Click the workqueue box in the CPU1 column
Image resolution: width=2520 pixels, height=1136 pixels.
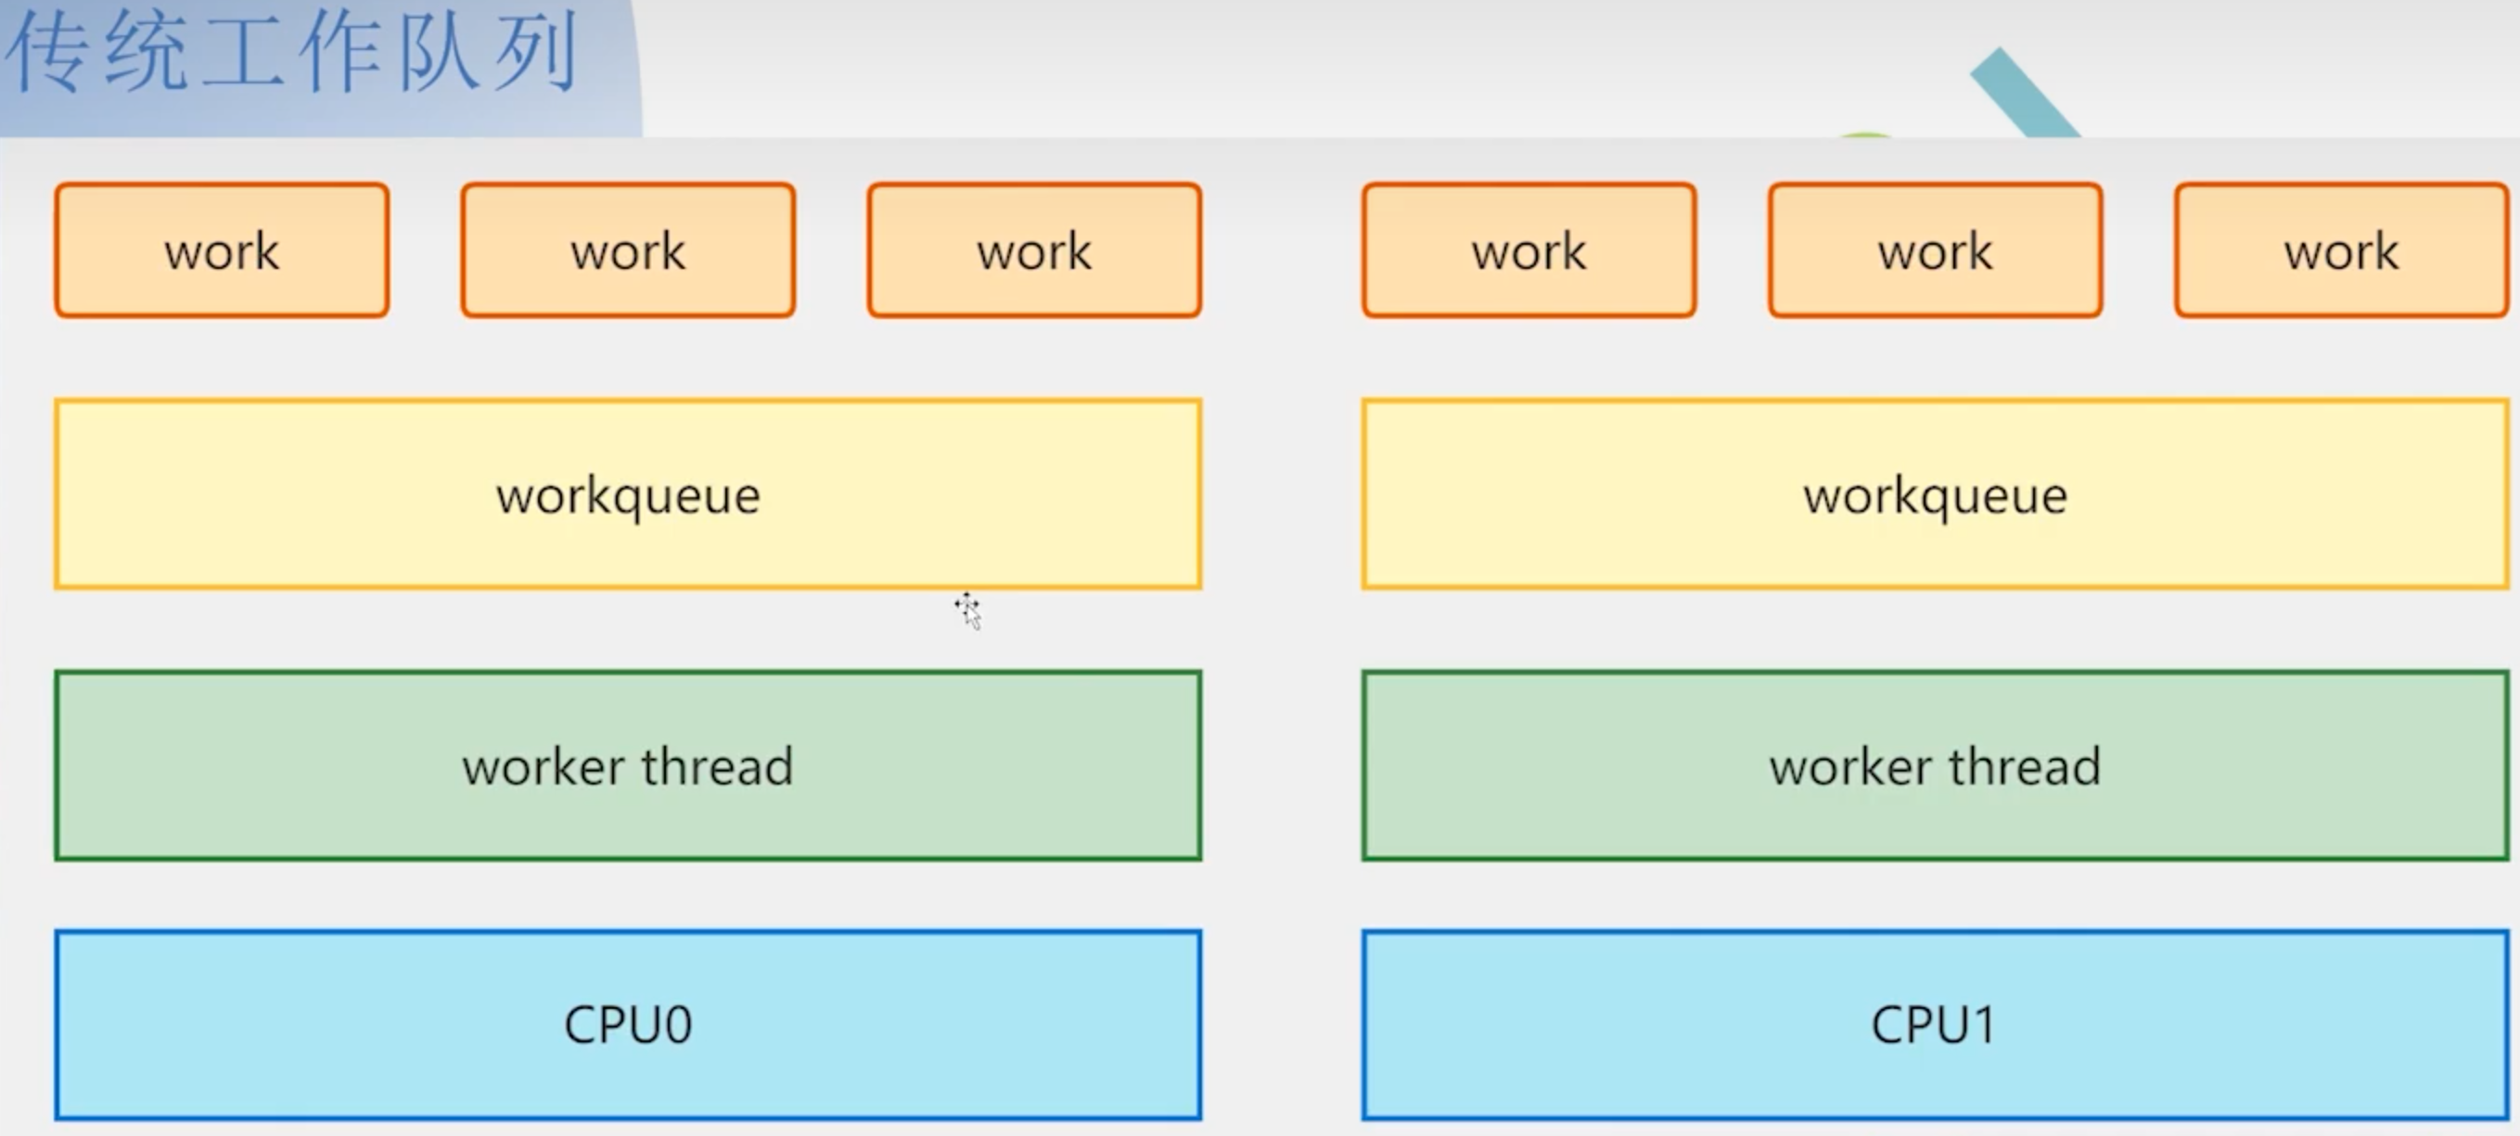(x=1936, y=494)
